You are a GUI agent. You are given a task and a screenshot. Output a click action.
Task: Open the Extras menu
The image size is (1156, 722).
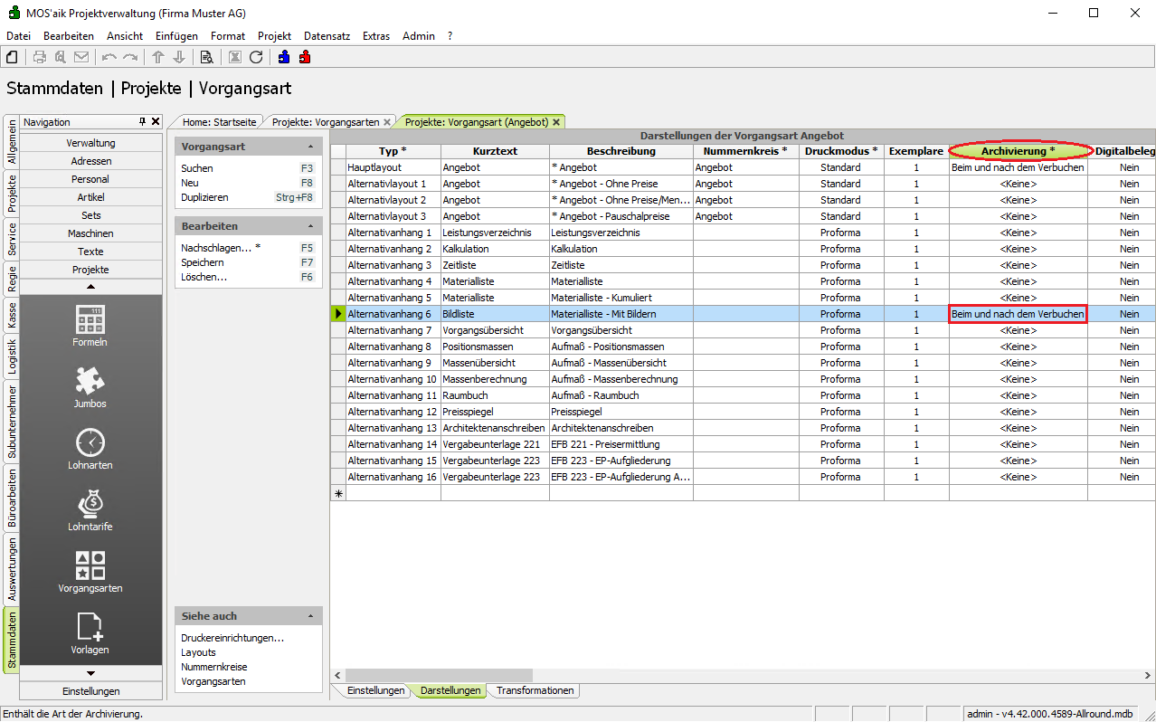click(x=376, y=36)
